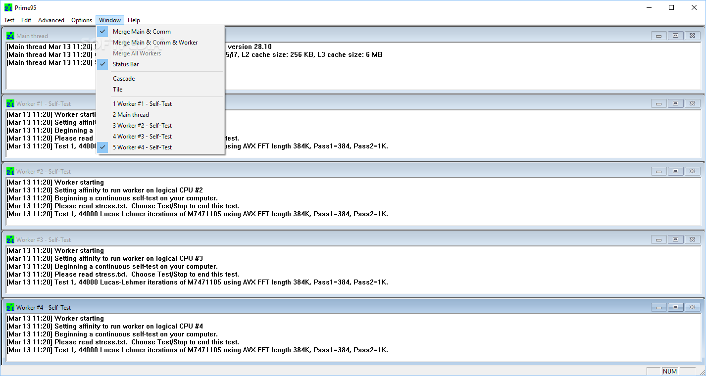Viewport: 706px width, 376px height.
Task: Click the Main thread window icon
Action: (10, 36)
